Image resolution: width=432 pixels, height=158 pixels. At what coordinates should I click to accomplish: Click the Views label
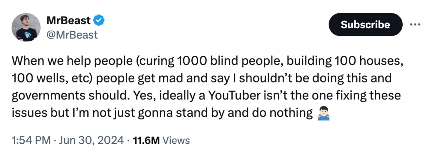178,140
